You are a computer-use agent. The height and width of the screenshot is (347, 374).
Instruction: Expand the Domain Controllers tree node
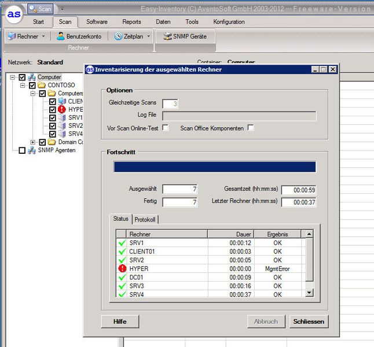(34, 142)
